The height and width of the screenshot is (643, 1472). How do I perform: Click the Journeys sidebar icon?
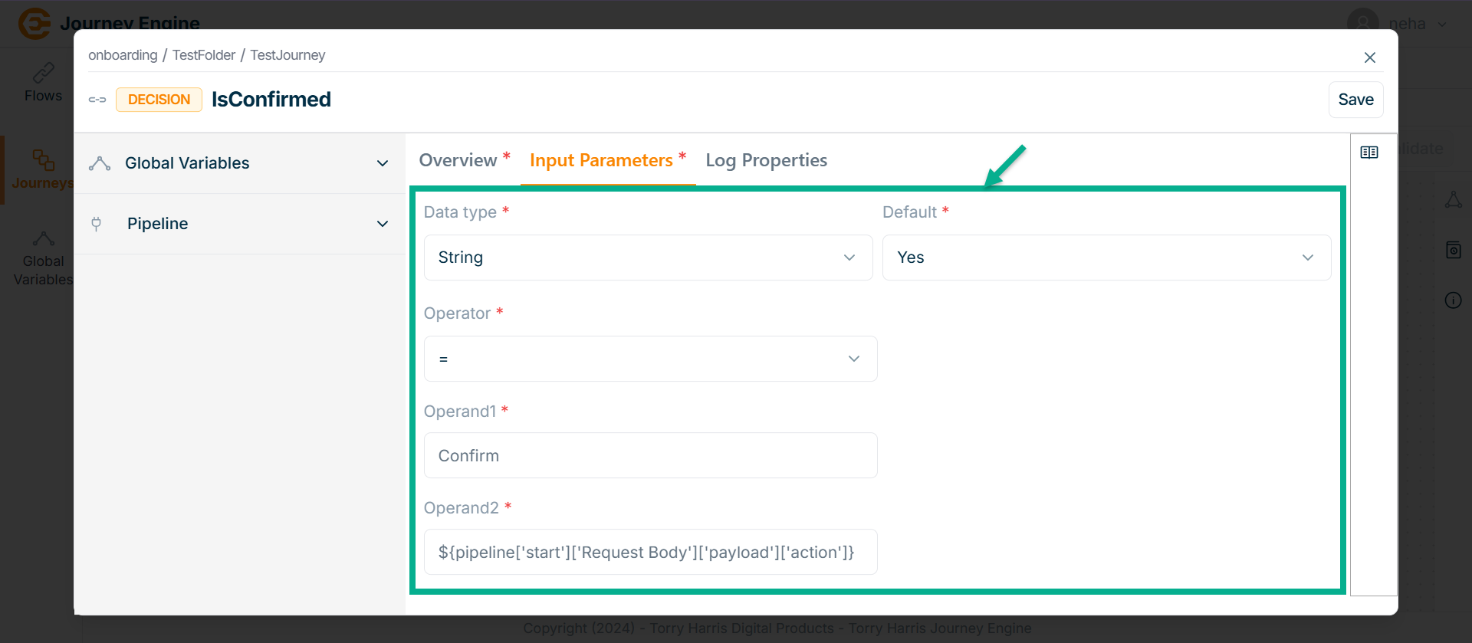coord(43,160)
